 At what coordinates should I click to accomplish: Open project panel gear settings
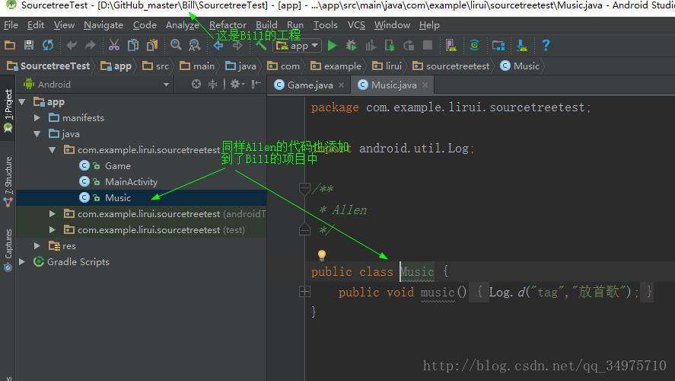[237, 85]
